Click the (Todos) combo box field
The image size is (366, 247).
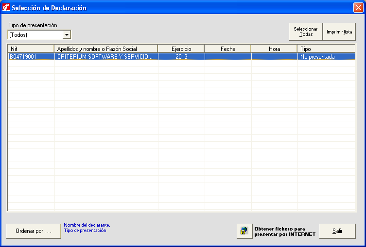tap(35, 35)
